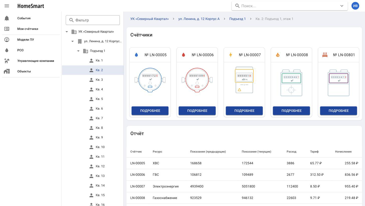Follow the Подъезд 1 breadcrumb link

pyautogui.click(x=237, y=19)
